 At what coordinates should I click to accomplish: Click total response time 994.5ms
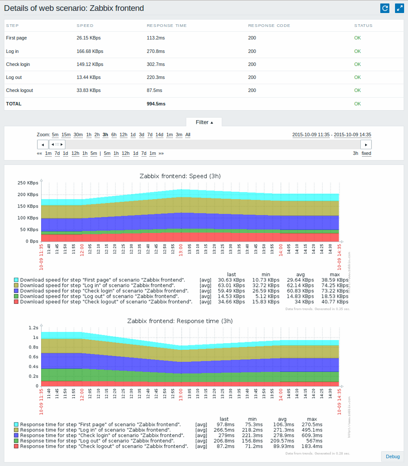[x=156, y=104]
